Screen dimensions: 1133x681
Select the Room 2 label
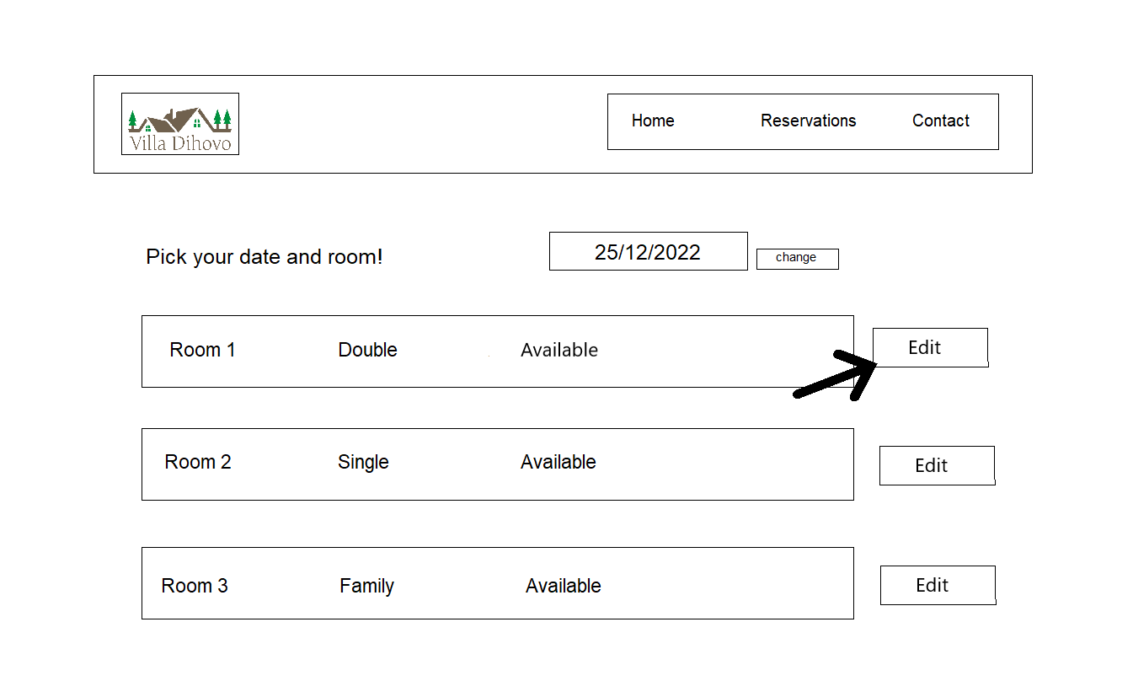tap(198, 462)
